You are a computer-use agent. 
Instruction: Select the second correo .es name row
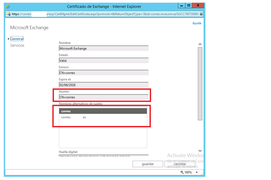(x=103, y=117)
